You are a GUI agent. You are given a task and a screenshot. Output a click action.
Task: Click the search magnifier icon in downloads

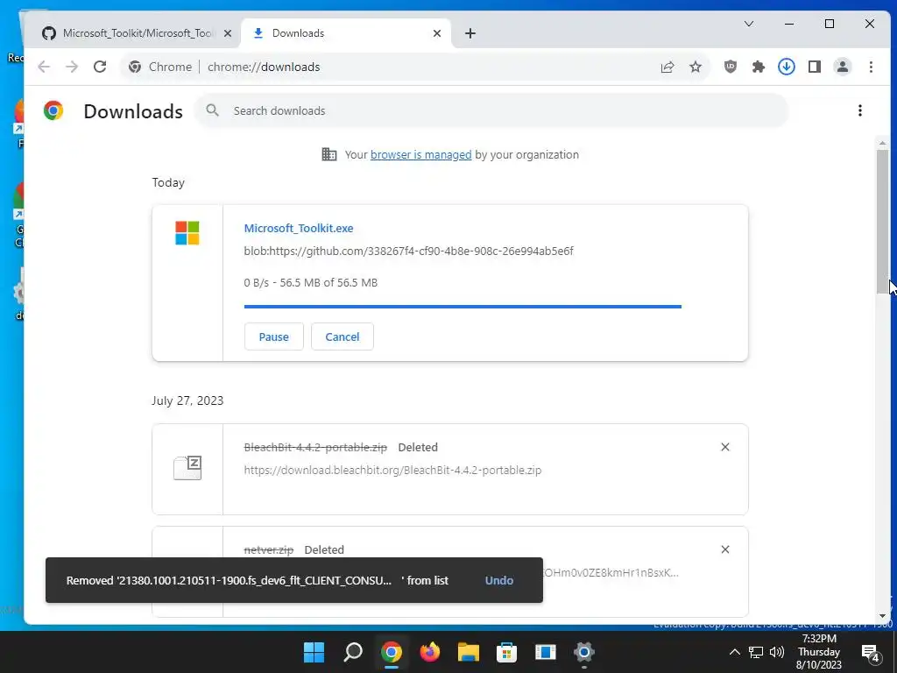tap(212, 110)
